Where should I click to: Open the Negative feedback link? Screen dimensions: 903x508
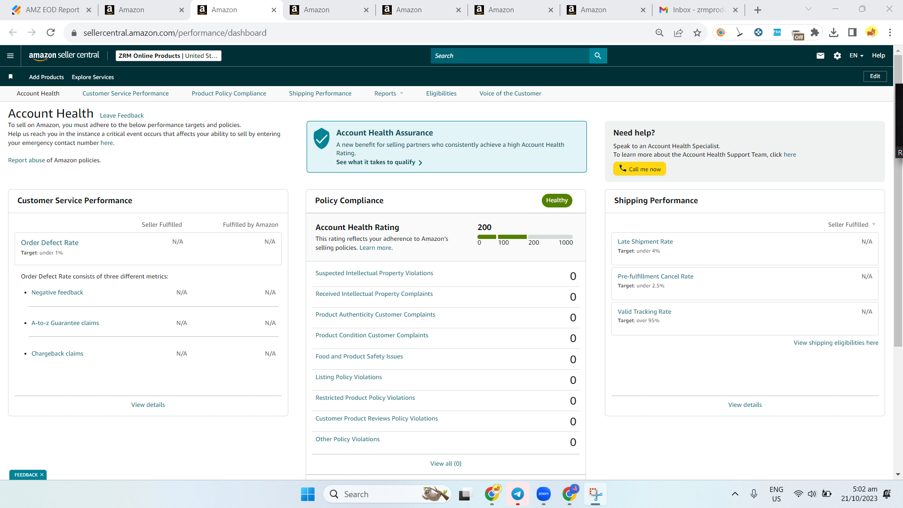tap(57, 292)
